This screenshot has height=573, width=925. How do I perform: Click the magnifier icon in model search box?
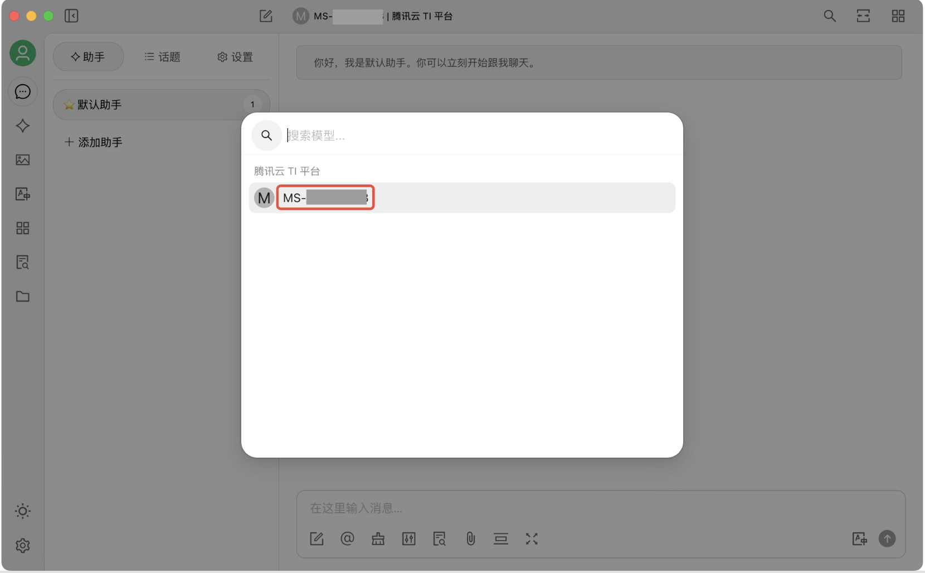[266, 135]
